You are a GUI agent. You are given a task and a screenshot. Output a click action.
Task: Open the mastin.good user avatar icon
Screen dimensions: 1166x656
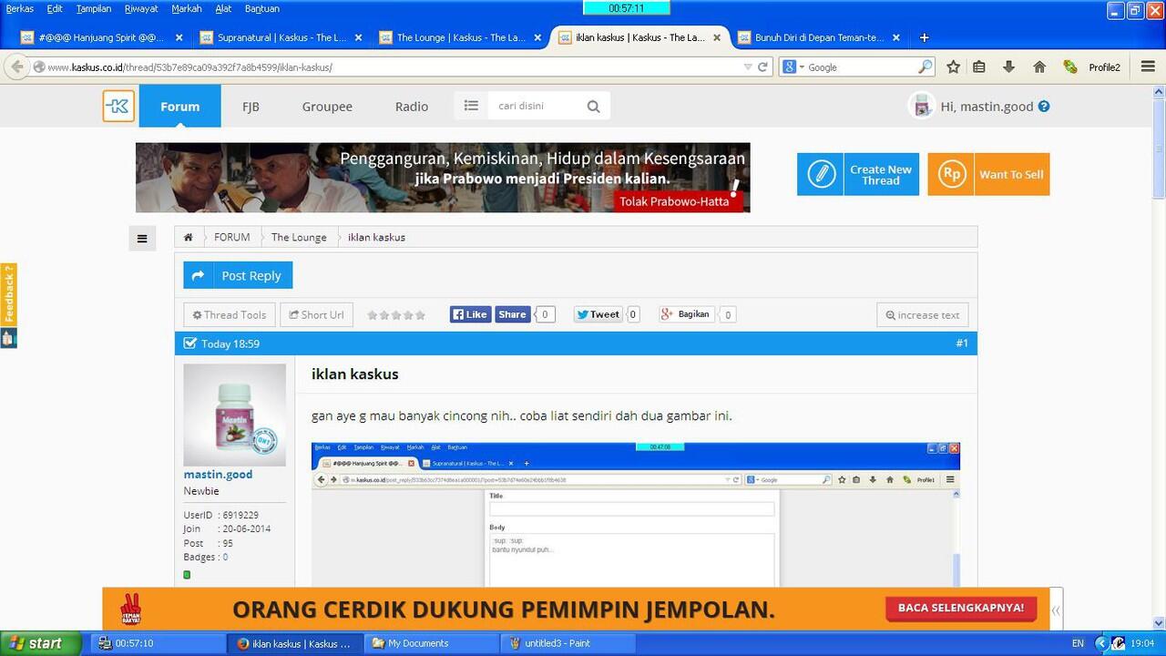922,106
